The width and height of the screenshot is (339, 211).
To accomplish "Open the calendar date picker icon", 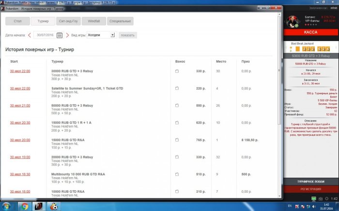I will (x=60, y=35).
